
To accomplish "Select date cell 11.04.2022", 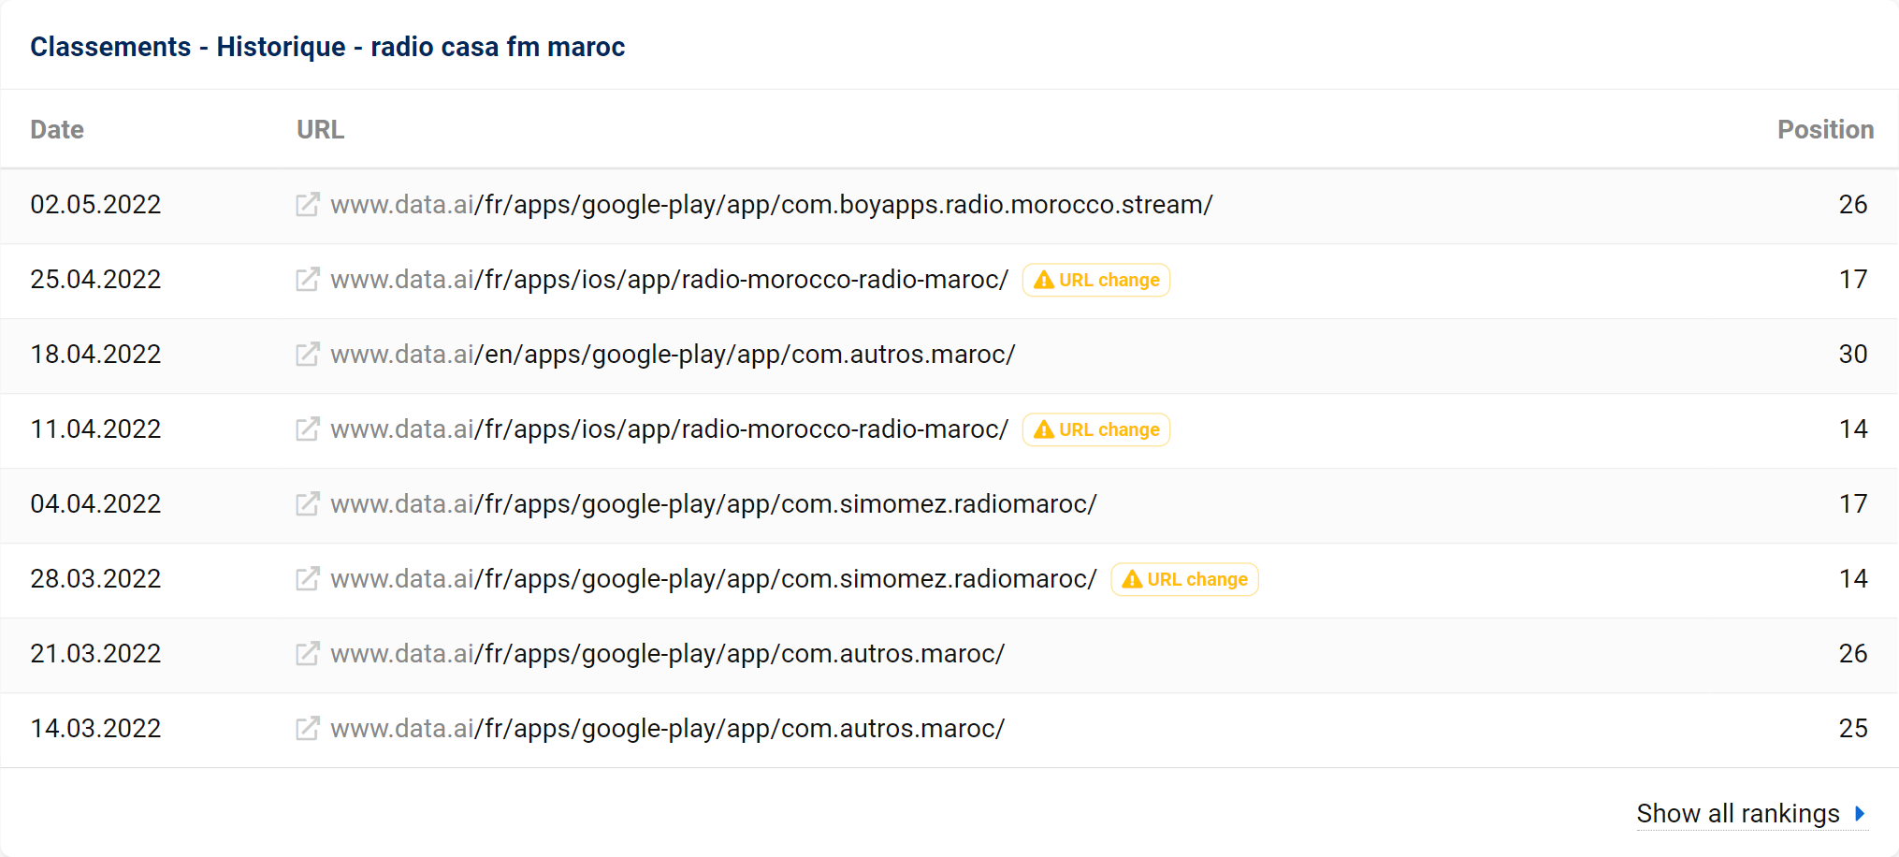I will click(95, 428).
